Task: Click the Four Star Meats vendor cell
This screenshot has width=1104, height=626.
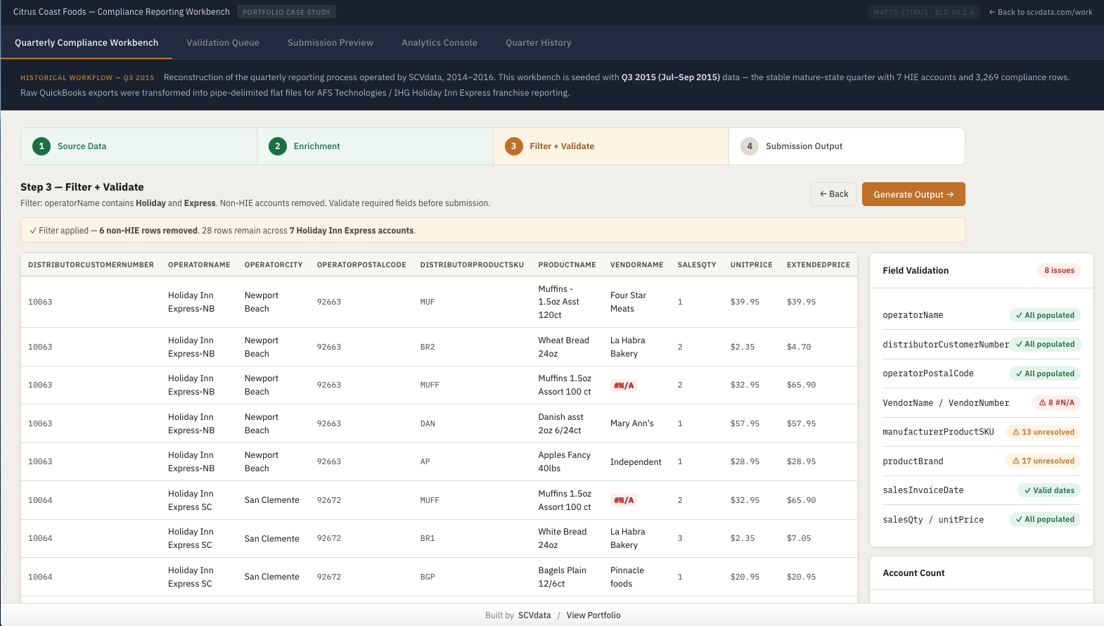Action: click(636, 302)
